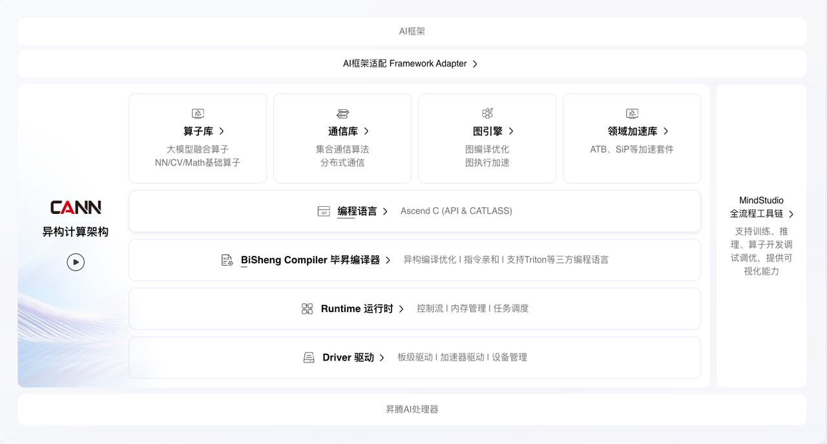Expand the MindStudio 全流程工具链 chevron arrow
Image resolution: width=827 pixels, height=444 pixels.
click(791, 214)
